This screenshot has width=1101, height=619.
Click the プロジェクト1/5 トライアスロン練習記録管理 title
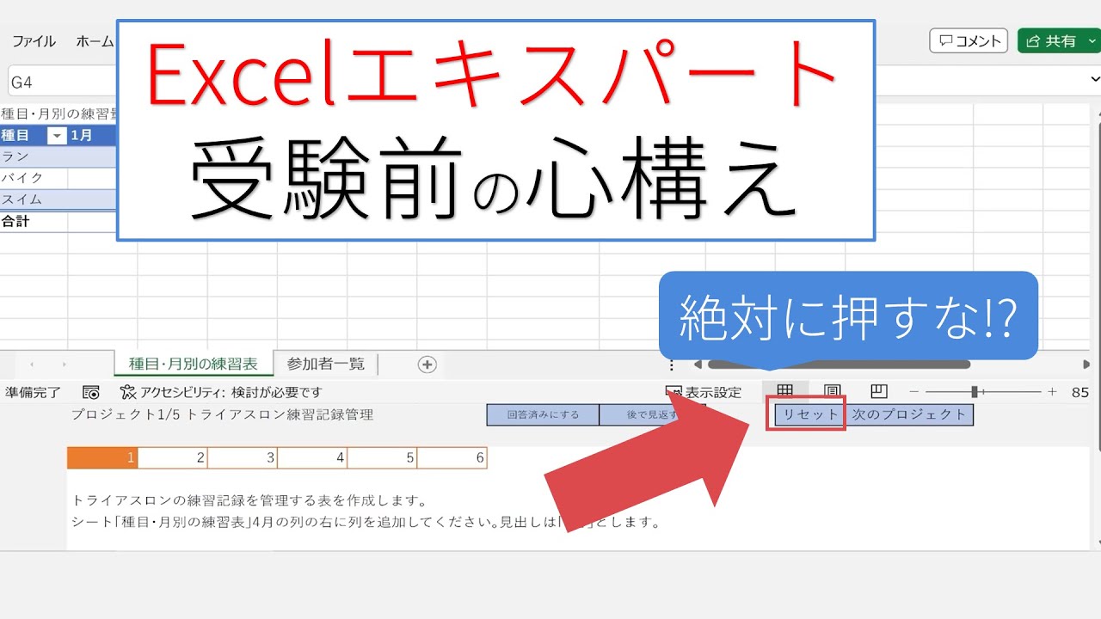pos(222,414)
